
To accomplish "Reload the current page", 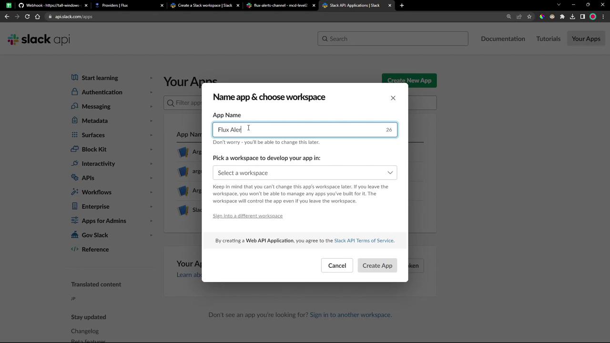I will point(27,17).
